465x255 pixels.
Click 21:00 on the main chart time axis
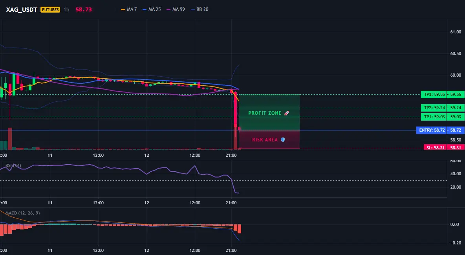point(231,155)
